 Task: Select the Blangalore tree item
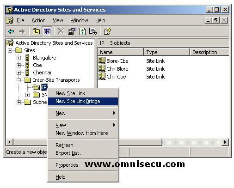pos(44,58)
